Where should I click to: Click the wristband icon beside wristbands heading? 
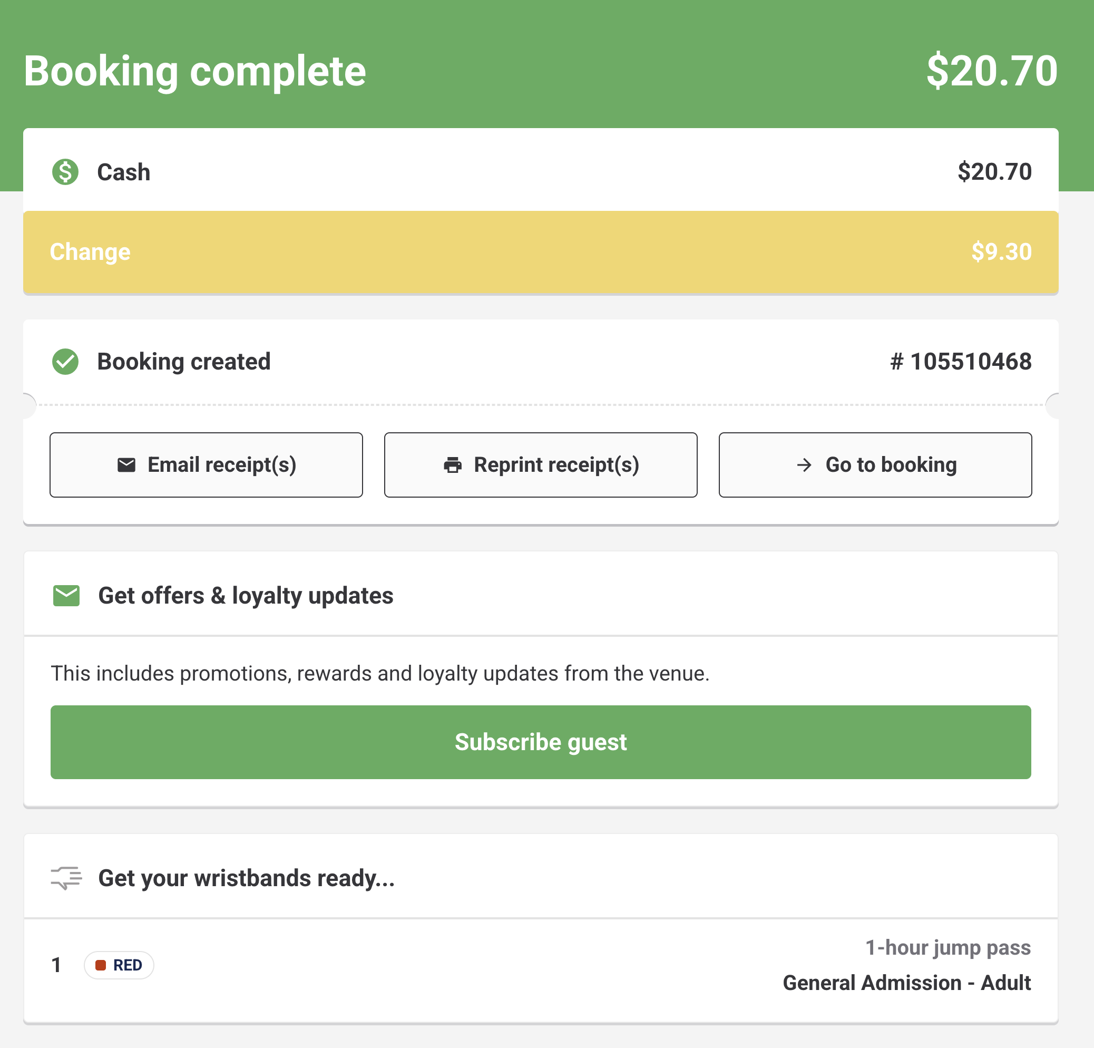66,878
